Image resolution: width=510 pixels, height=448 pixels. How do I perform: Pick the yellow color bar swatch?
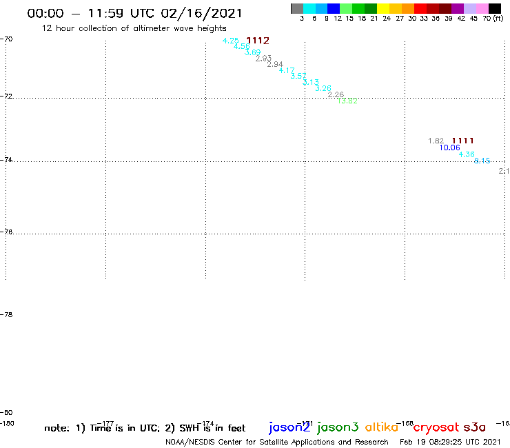(383, 8)
